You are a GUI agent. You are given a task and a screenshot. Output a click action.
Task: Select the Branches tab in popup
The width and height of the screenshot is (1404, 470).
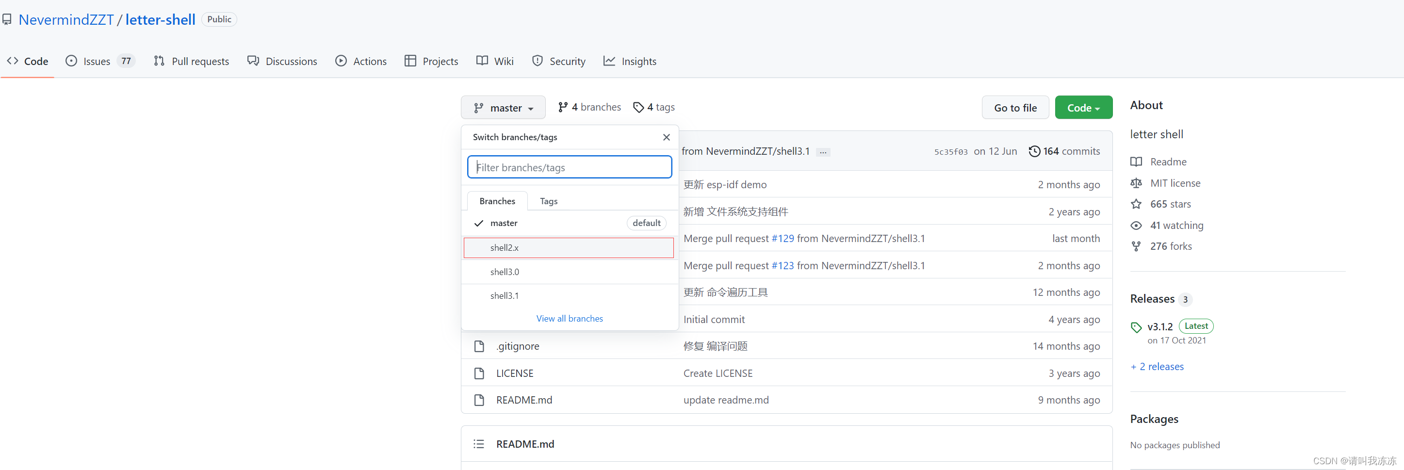click(x=497, y=201)
